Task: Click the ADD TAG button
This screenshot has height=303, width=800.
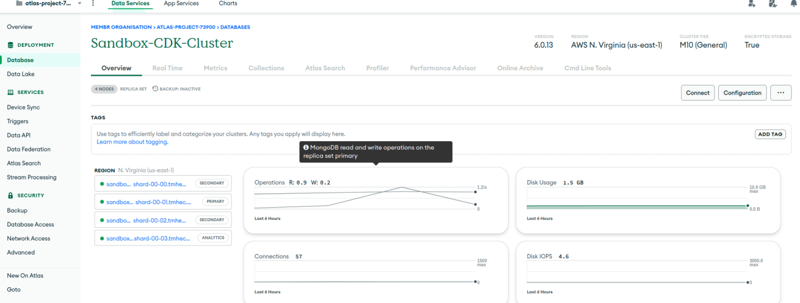Action: click(770, 134)
